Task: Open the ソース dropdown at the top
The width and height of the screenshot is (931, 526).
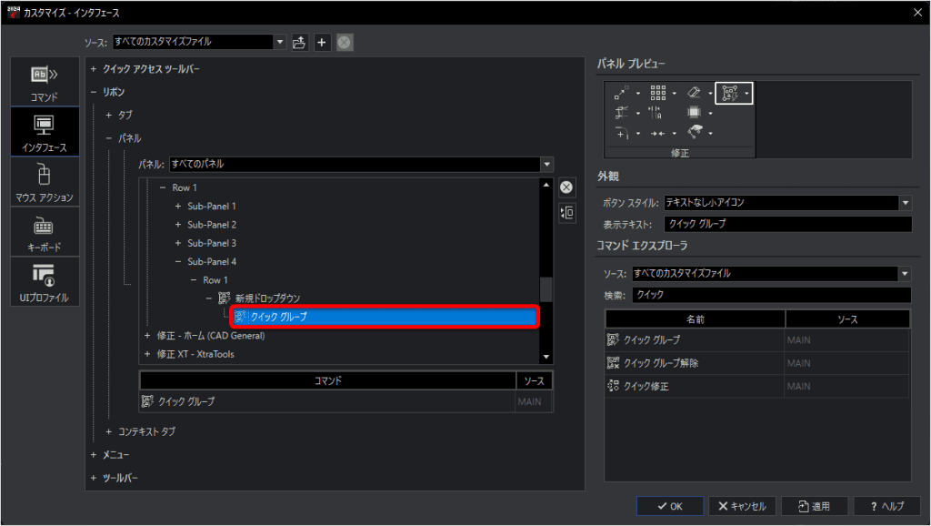Action: pyautogui.click(x=199, y=42)
